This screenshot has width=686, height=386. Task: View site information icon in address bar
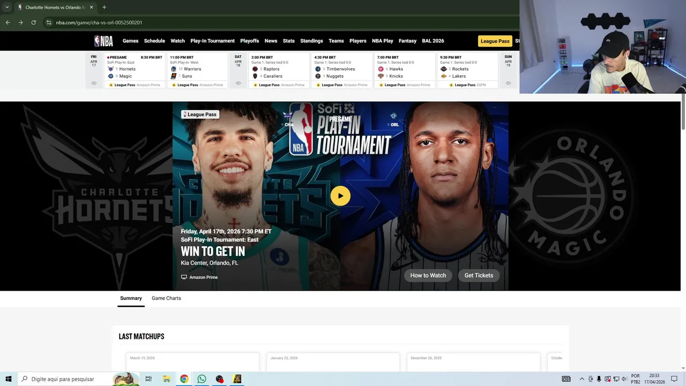click(49, 23)
